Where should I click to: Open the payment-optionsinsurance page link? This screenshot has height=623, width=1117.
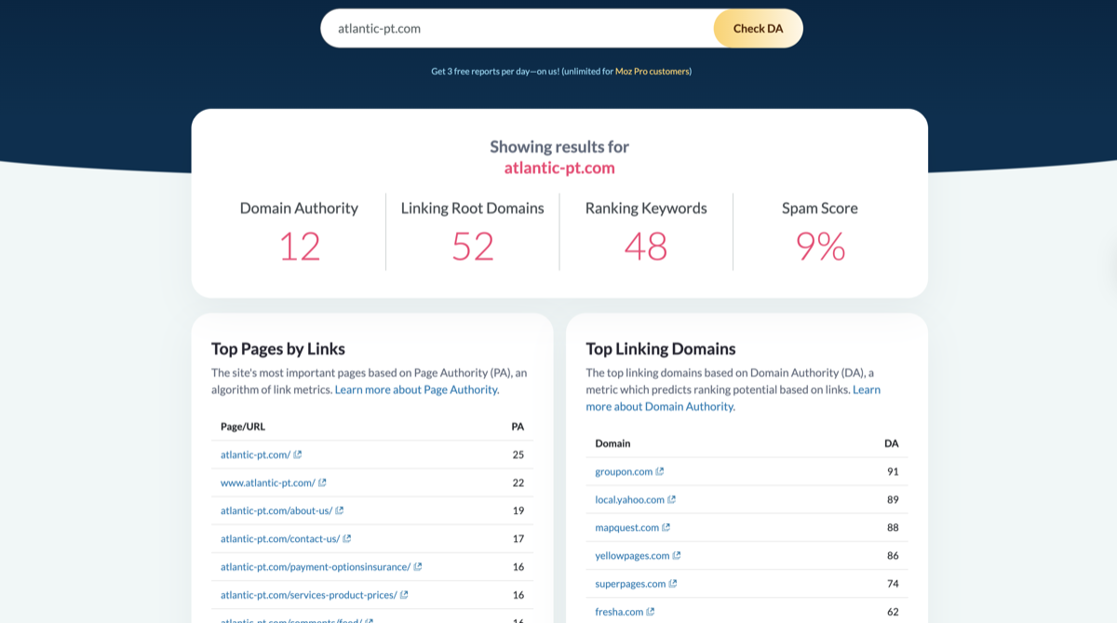(316, 566)
